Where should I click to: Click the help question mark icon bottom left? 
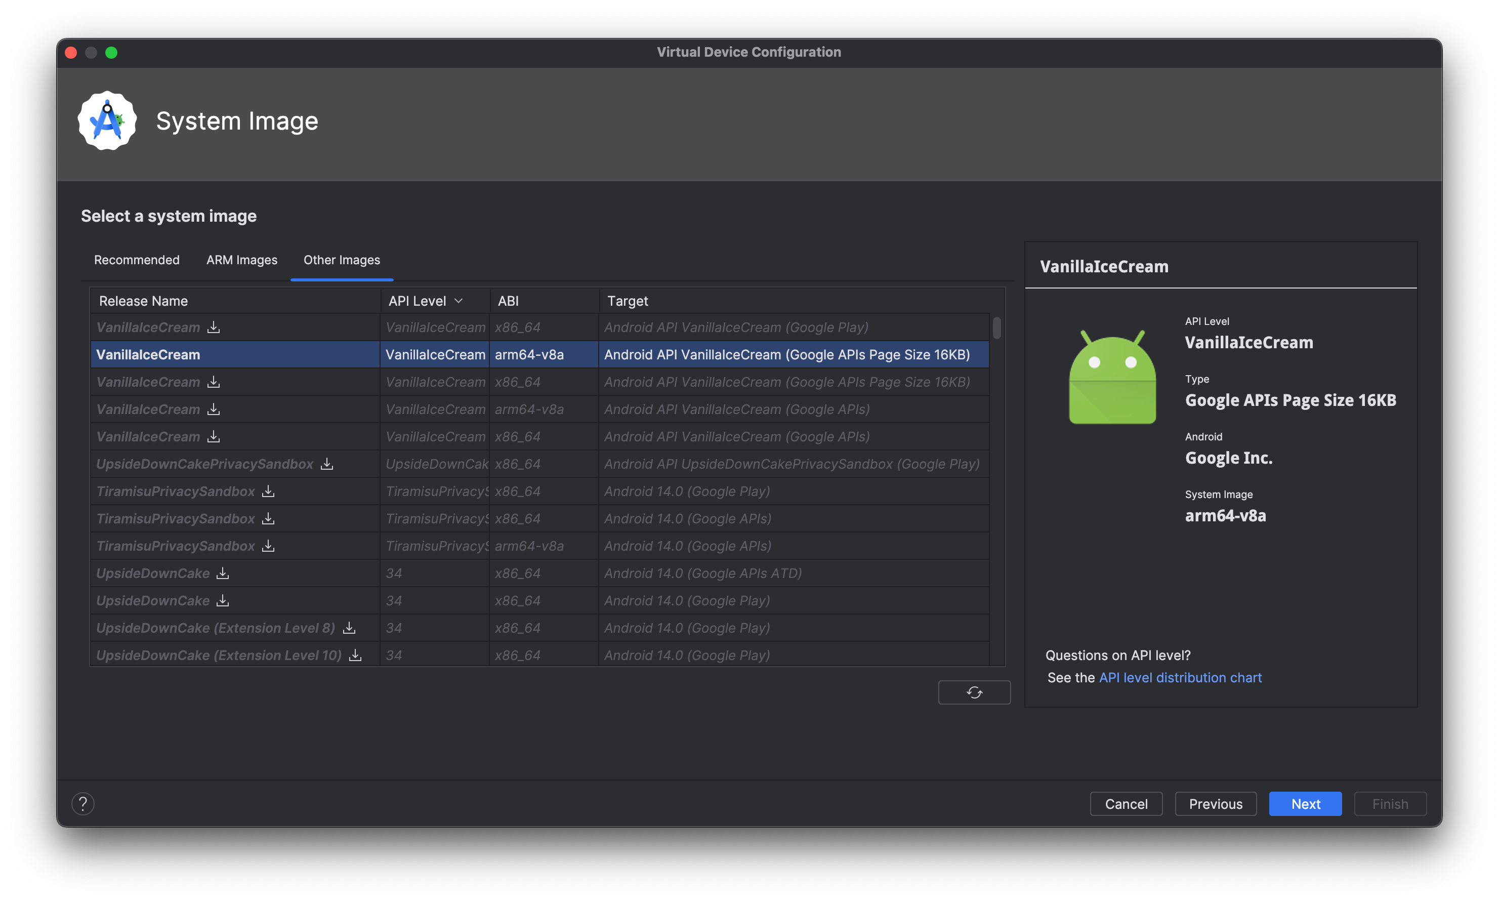(x=84, y=802)
